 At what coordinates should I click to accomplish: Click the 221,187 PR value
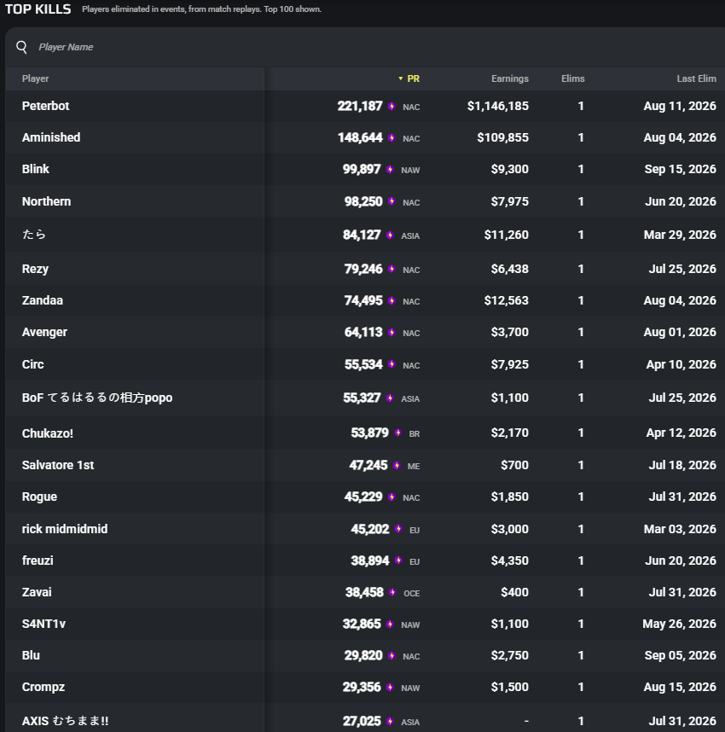pos(360,106)
